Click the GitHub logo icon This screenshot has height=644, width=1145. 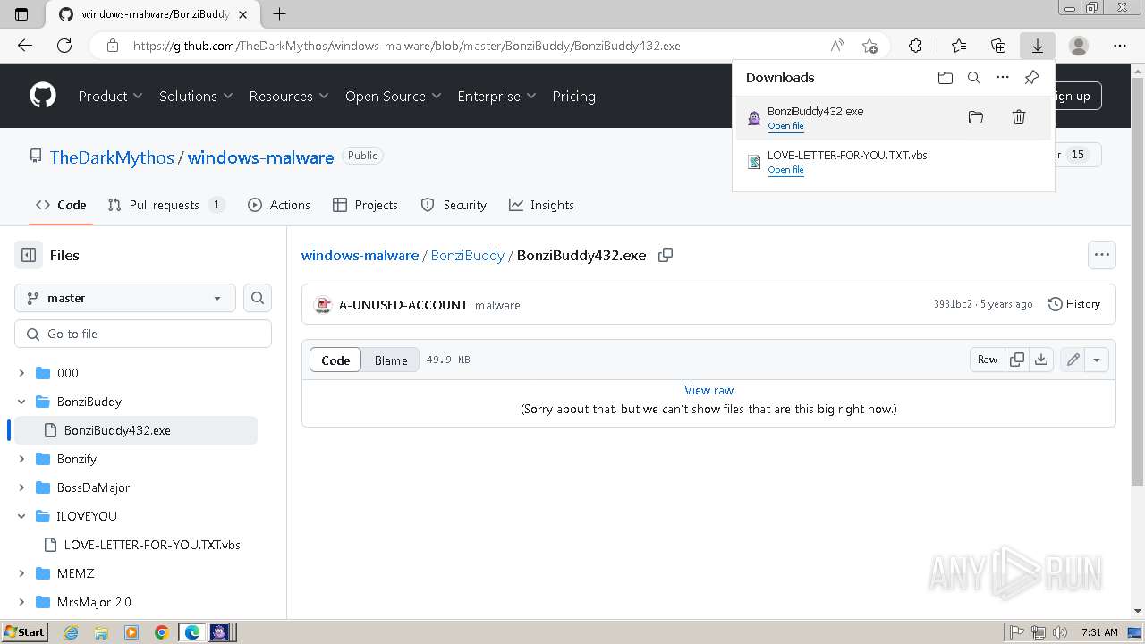pyautogui.click(x=43, y=96)
